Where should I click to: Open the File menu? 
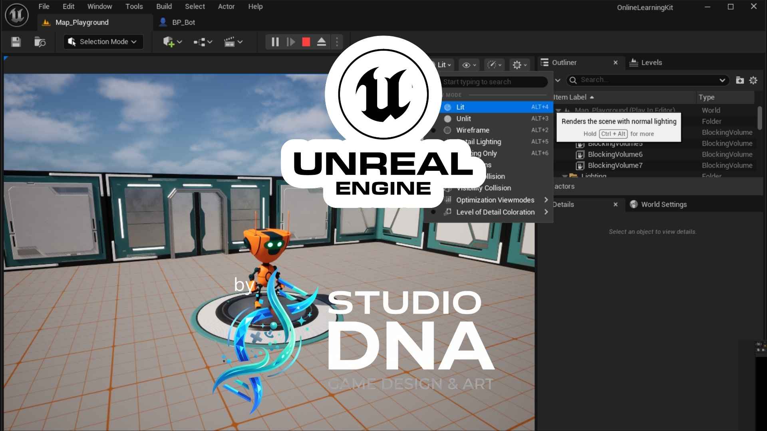point(44,6)
